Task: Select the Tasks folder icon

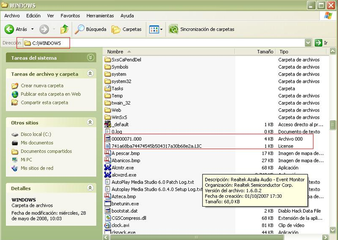Action: [108, 88]
